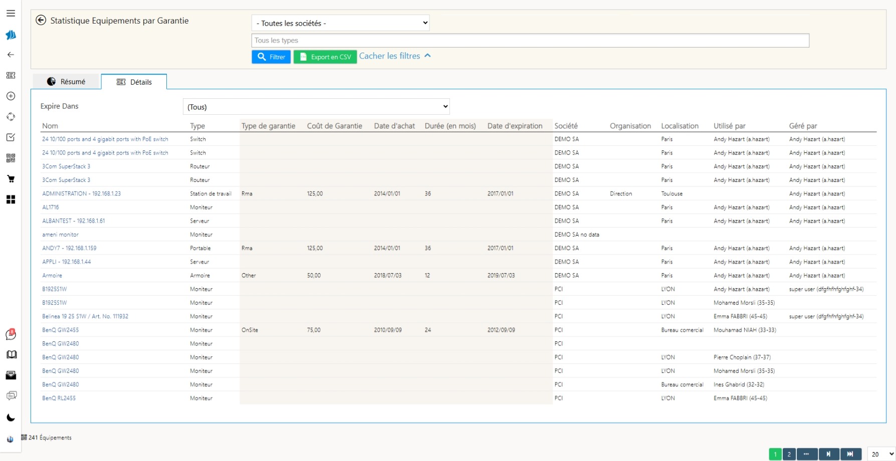896x461 pixels.
Task: Click the ticket icon in the sidebar
Action: point(11,75)
